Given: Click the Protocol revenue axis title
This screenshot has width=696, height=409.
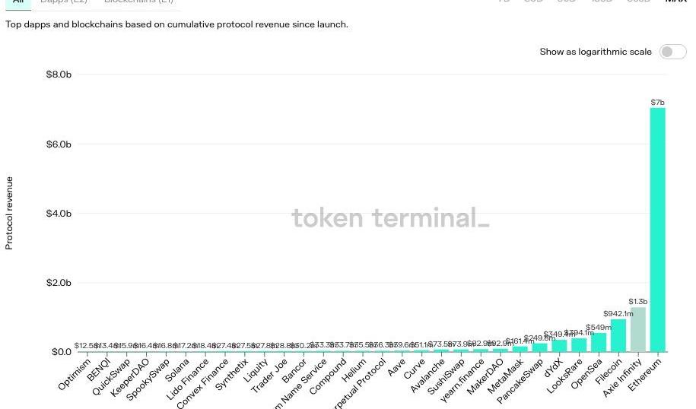Looking at the screenshot, I should [x=9, y=213].
